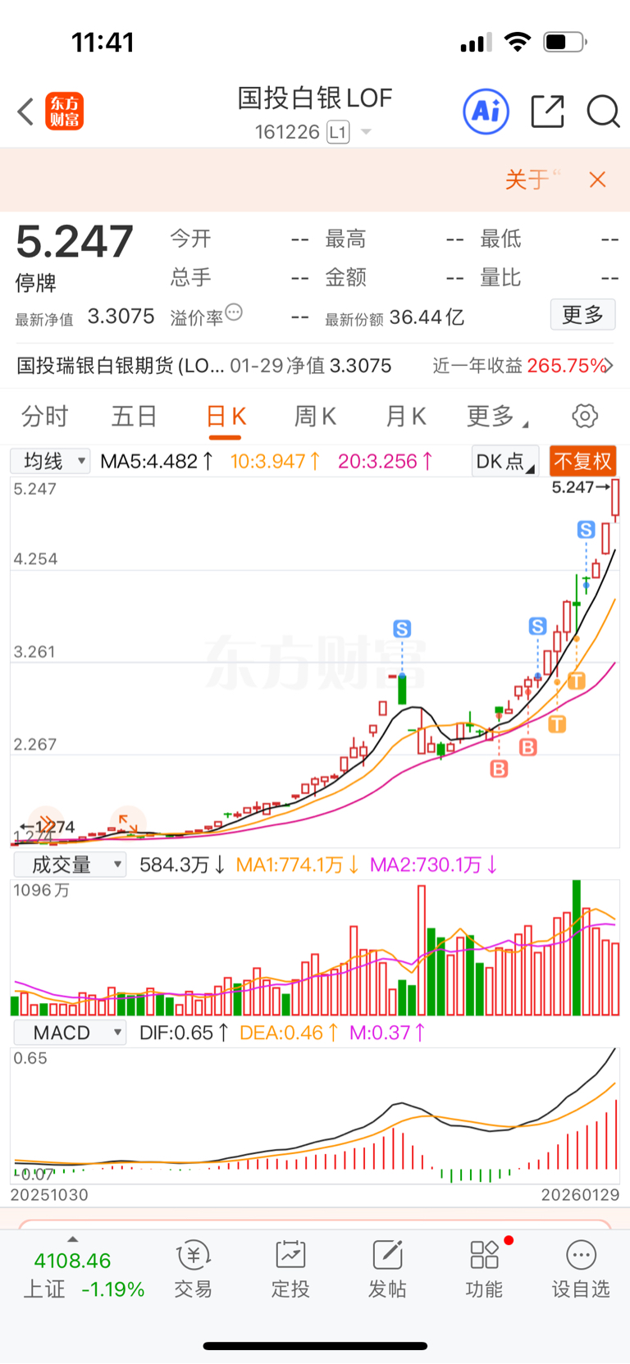Tap the share export icon

[x=548, y=111]
